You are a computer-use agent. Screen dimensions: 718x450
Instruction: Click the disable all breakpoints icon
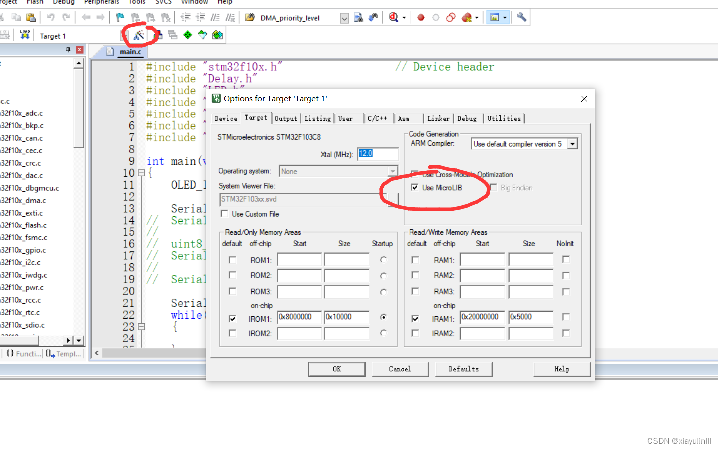pyautogui.click(x=451, y=17)
